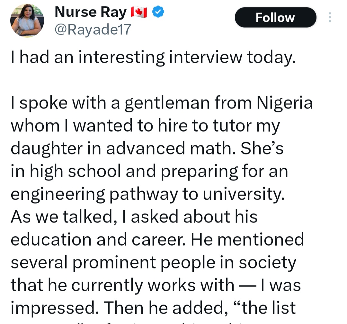The width and height of the screenshot is (347, 324).
Task: Select the line "whom I wanted to hire to tutor my"
Action: 145,126
